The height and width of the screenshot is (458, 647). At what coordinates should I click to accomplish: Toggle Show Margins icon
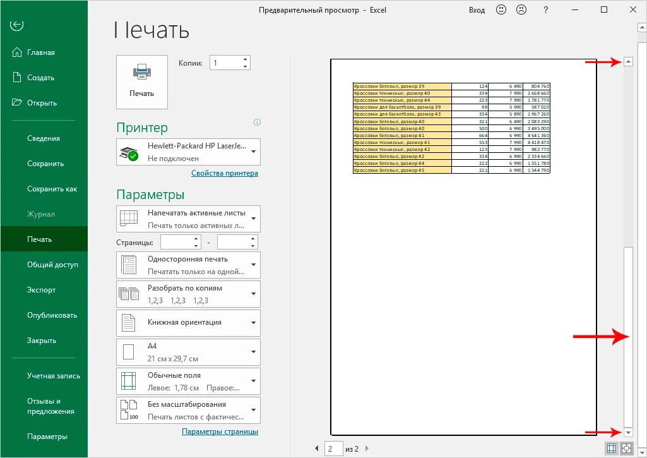tap(612, 448)
